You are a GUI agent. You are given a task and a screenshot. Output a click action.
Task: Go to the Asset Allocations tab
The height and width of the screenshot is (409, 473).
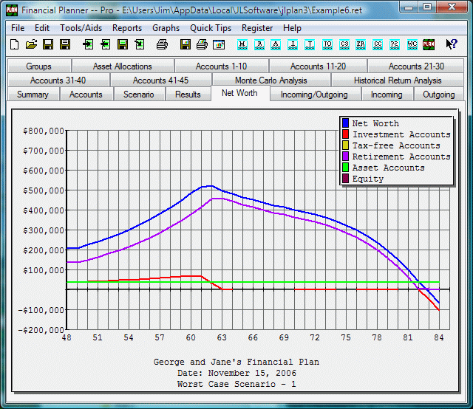click(123, 66)
